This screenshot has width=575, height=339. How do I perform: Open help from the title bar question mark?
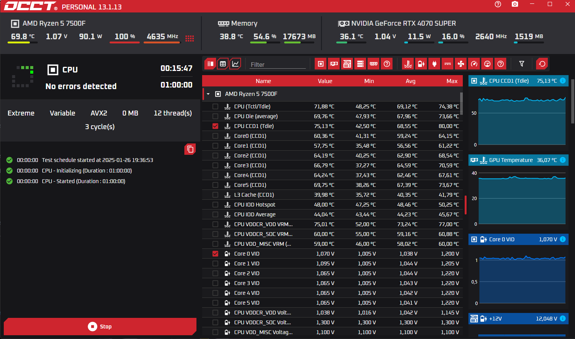click(x=498, y=4)
